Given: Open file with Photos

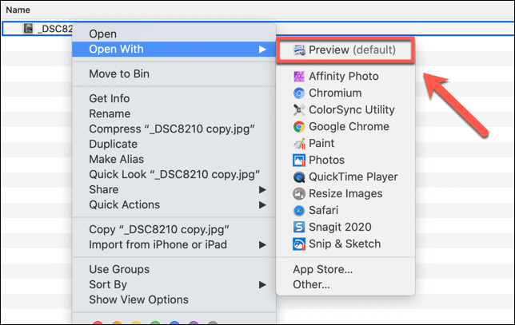Looking at the screenshot, I should click(345, 160).
